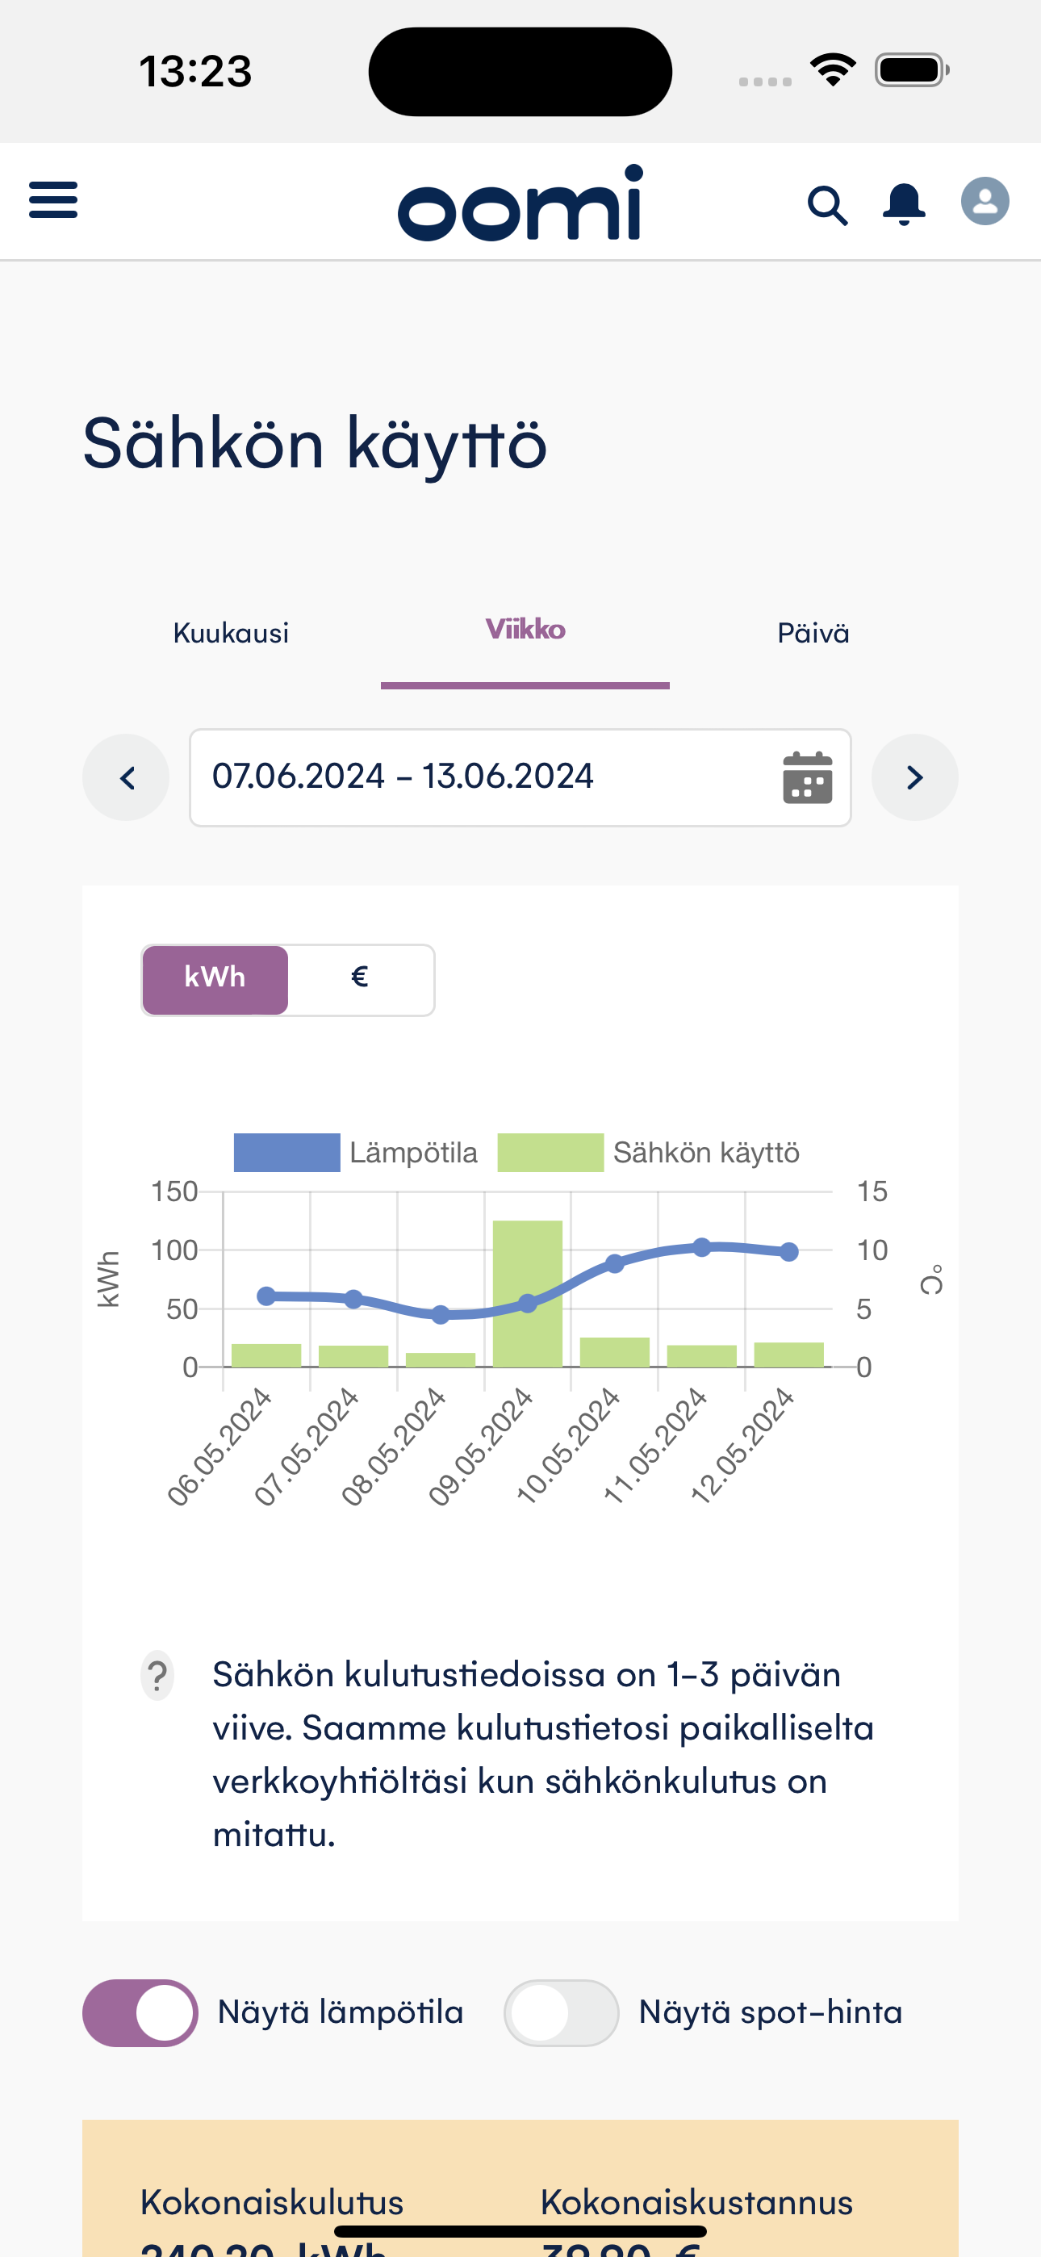Tap the question mark info icon
Screen dimensions: 1041x2257
[157, 1676]
